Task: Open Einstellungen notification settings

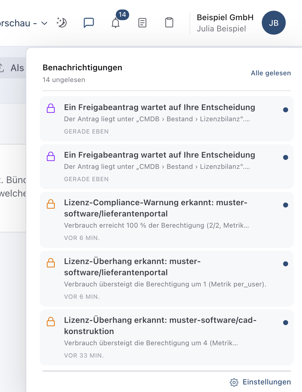Action: [267, 382]
